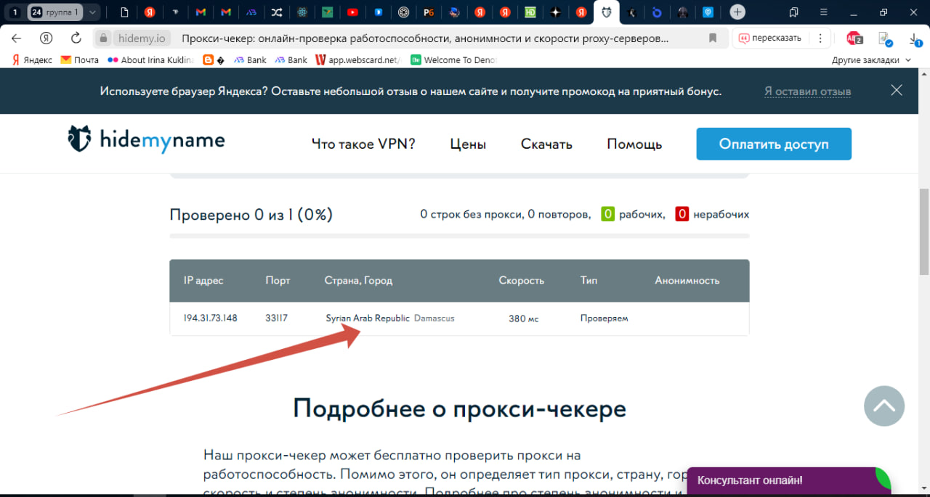Screen dimensions: 930x497
Task: Select the IP address 194.31.73.148 cell
Action: [211, 318]
